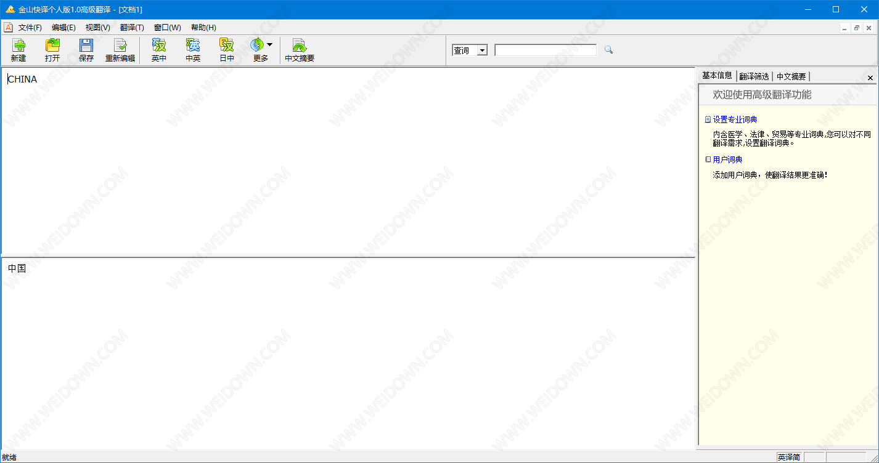The image size is (879, 463).
Task: Expand the 更多 dropdown arrow
Action: tap(270, 45)
